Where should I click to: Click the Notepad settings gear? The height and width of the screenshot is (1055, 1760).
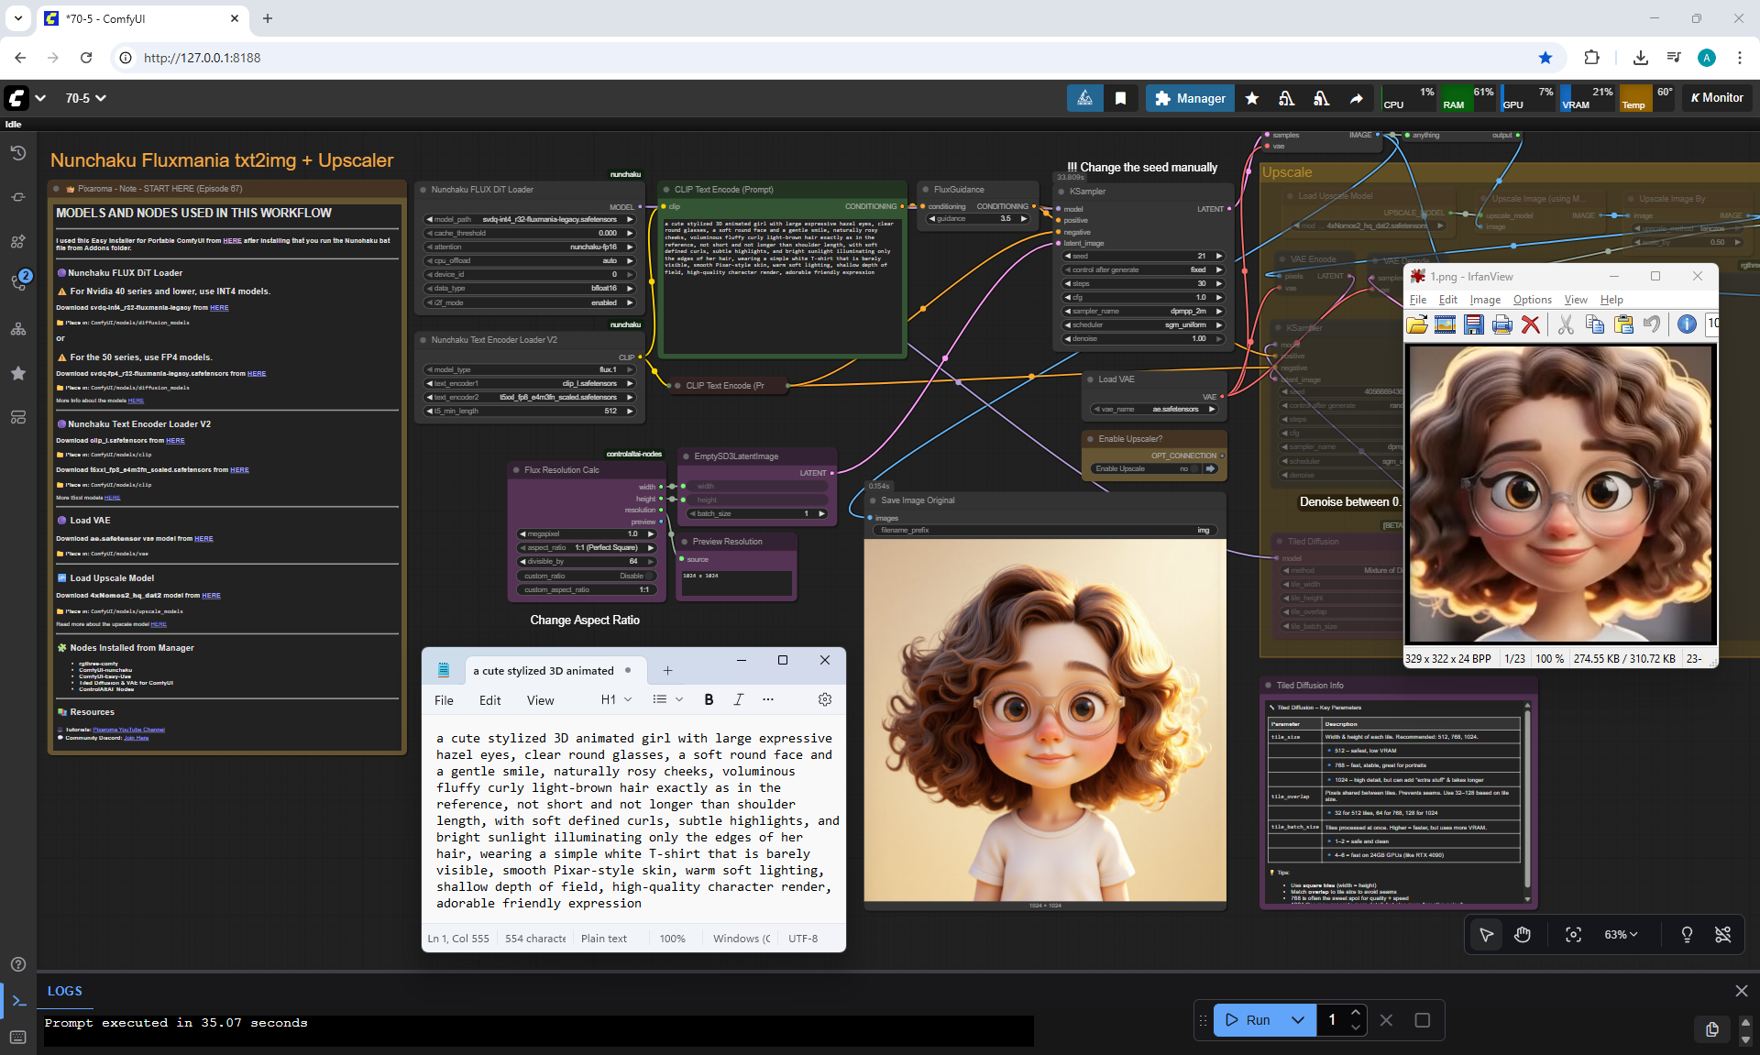[824, 699]
